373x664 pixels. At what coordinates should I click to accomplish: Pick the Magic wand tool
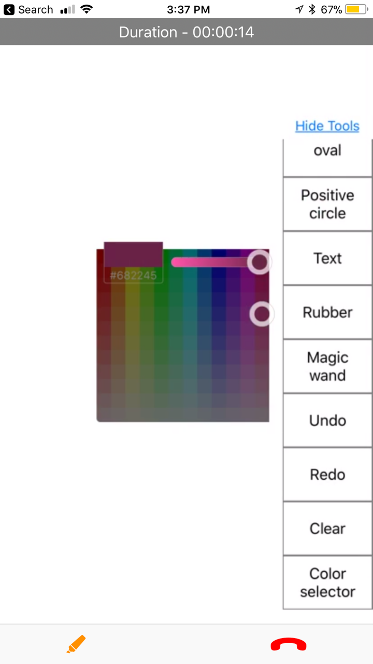(x=327, y=366)
